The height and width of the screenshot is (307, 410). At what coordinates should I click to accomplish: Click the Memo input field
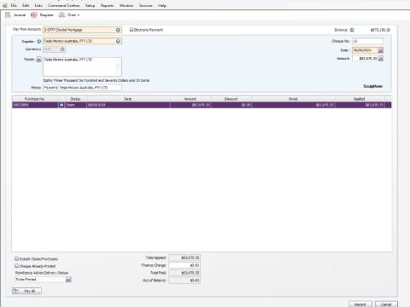tap(82, 88)
